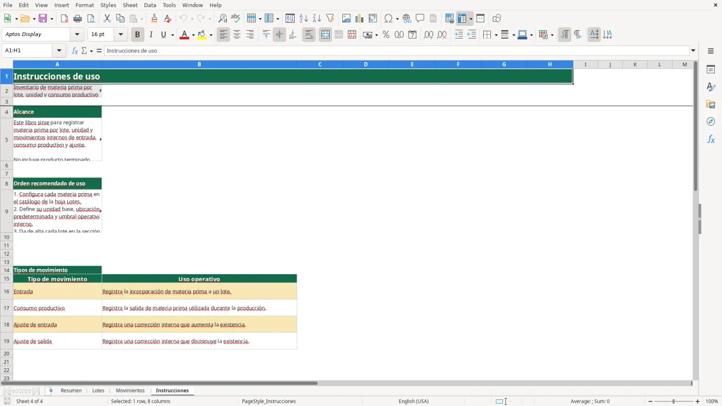The image size is (722, 406).
Task: Select column B header
Action: [199, 64]
